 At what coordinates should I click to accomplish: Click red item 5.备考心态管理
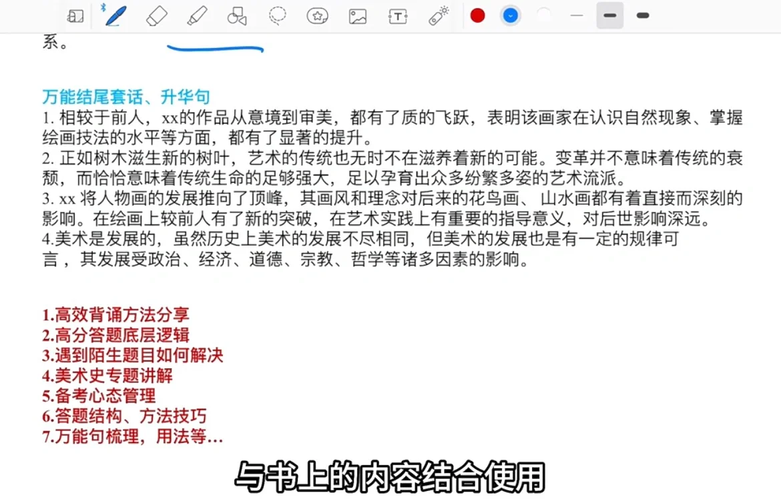[99, 396]
